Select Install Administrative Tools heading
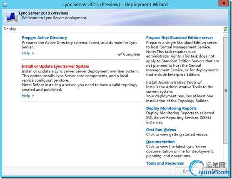This screenshot has width=232, height=179. pos(171,82)
